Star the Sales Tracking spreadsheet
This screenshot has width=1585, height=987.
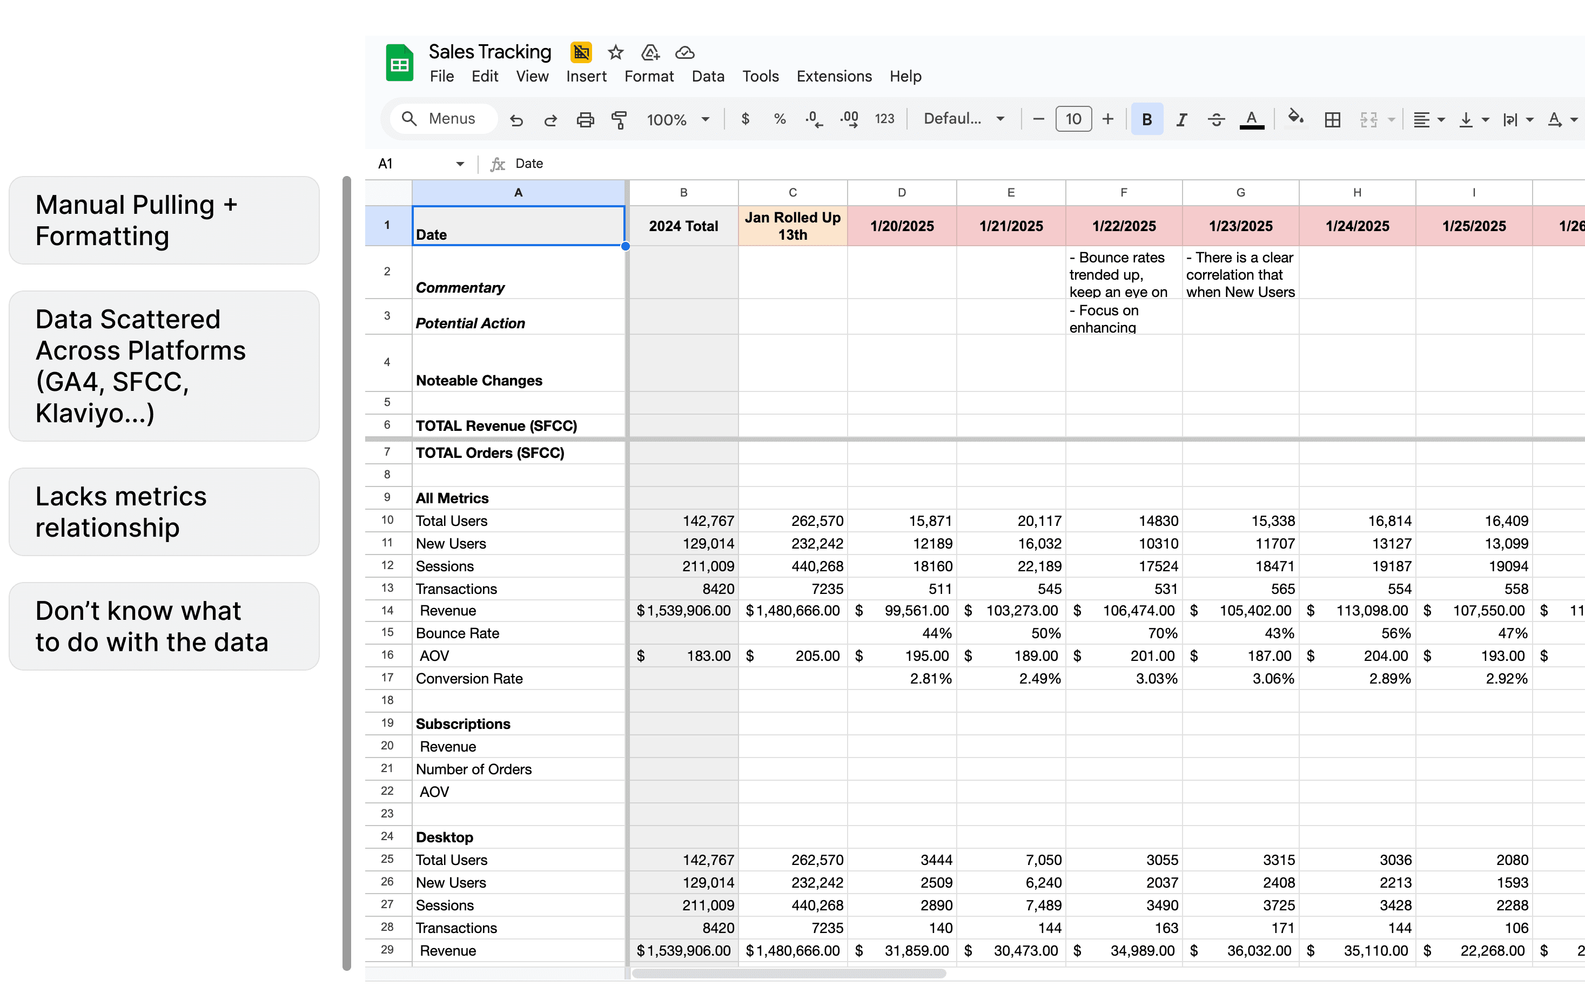tap(615, 53)
